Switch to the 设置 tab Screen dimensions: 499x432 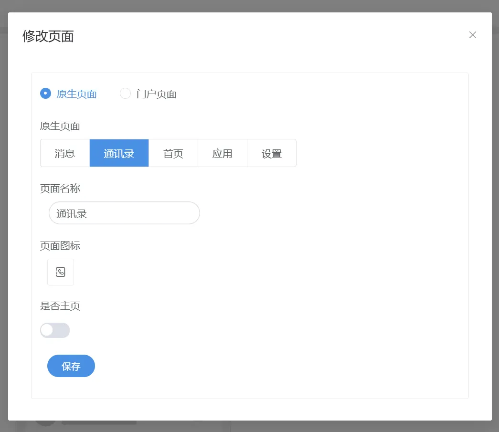(272, 153)
